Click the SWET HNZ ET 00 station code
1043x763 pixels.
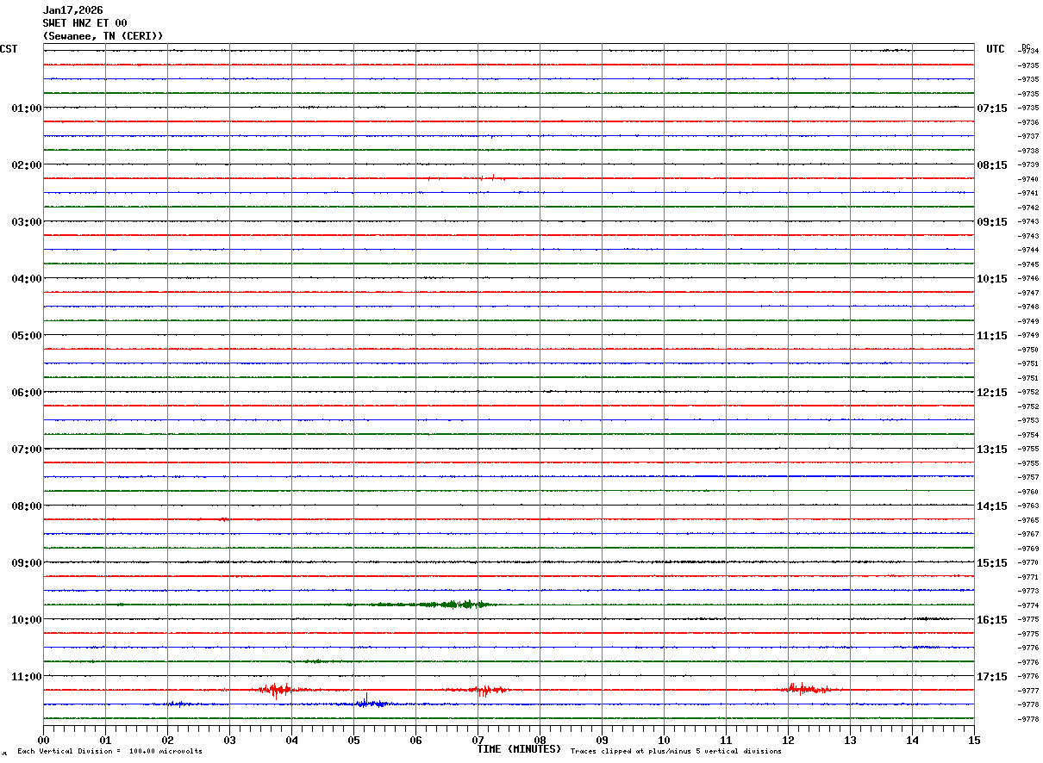(84, 23)
